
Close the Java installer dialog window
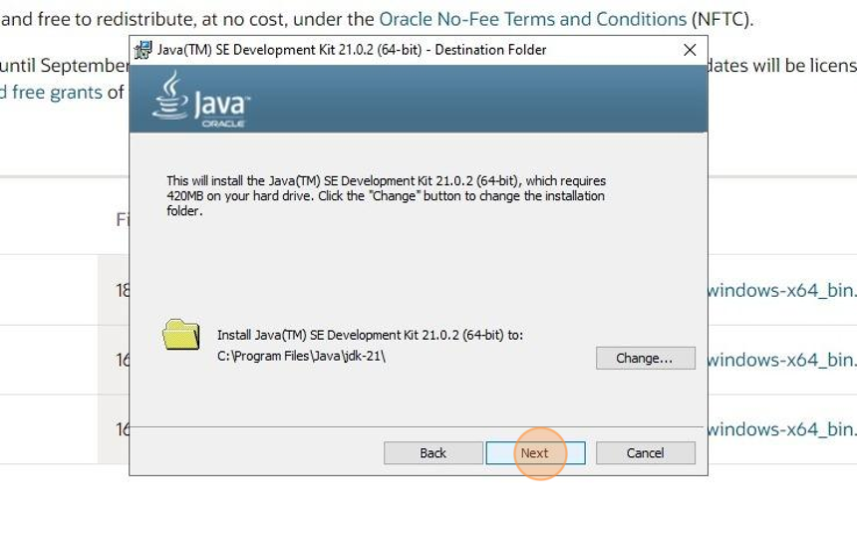690,50
